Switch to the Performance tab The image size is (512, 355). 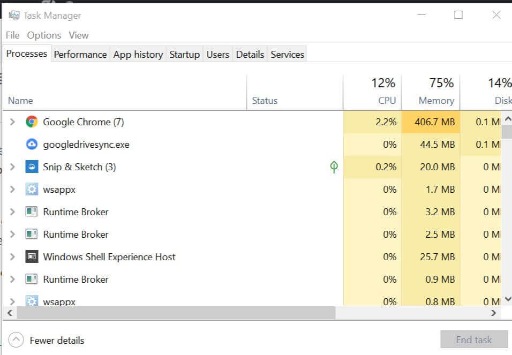(x=80, y=54)
